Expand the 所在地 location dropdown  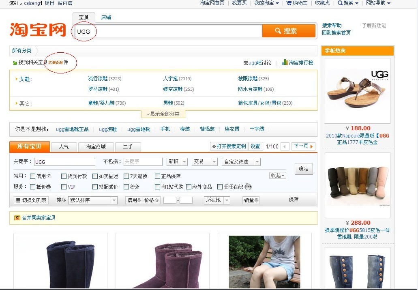217,200
